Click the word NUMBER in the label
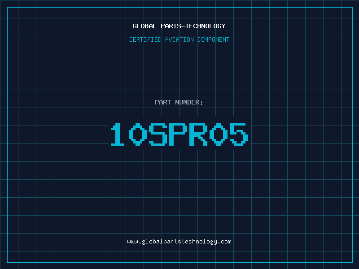 pyautogui.click(x=187, y=102)
